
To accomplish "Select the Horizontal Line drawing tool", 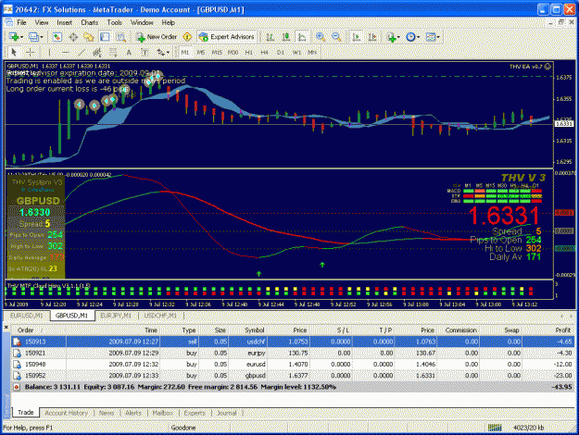I will 66,53.
